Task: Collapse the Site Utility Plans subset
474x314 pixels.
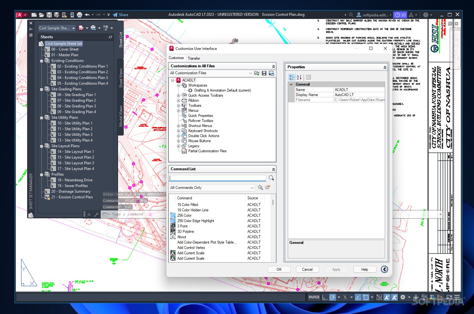Action: [41, 118]
